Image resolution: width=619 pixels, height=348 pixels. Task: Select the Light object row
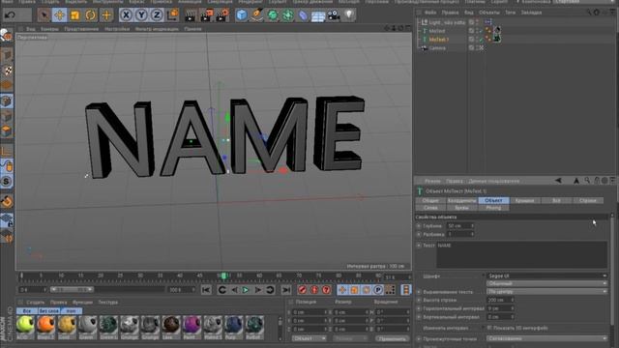441,22
